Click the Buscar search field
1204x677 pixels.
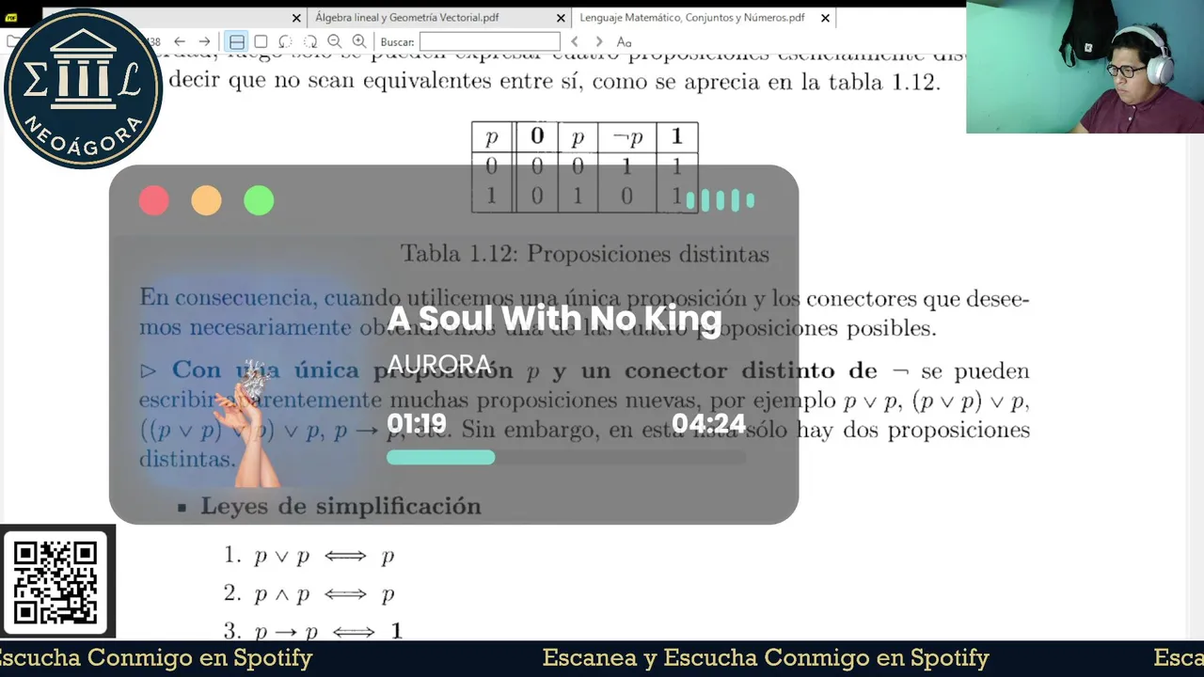tap(489, 41)
